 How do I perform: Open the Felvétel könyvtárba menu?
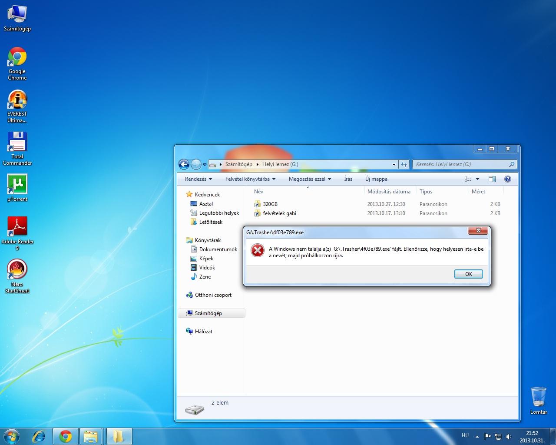tap(251, 179)
